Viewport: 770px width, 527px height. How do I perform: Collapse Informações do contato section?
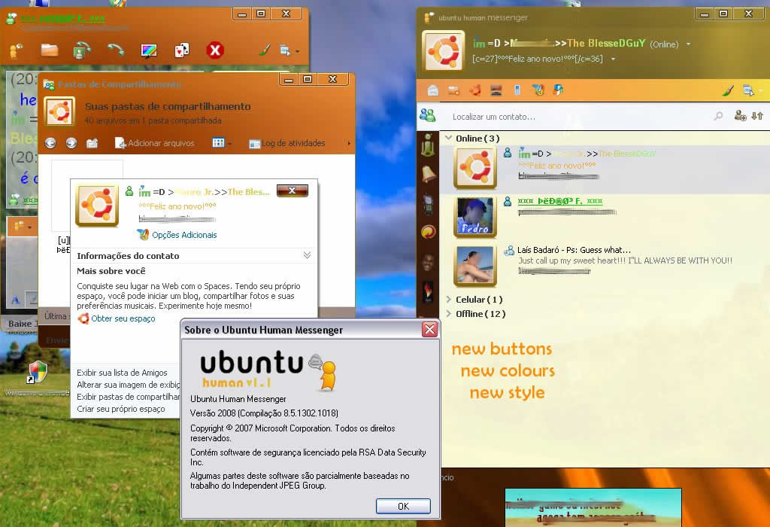307,255
